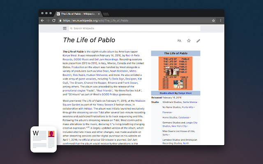Open the Desiigner link
Image resolution: width=263 pixels, height=164 pixels.
click(131, 79)
